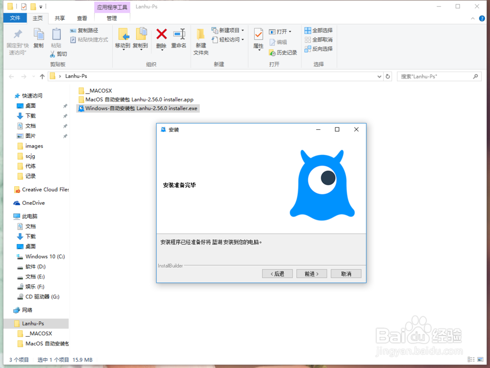
Task: Click Cut (剪切) scissors icon
Action: 52,54
